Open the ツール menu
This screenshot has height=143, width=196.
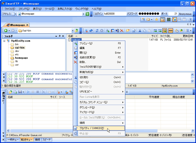[x=49, y=9]
